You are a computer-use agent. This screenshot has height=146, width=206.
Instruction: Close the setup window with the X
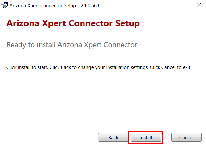coord(199,6)
